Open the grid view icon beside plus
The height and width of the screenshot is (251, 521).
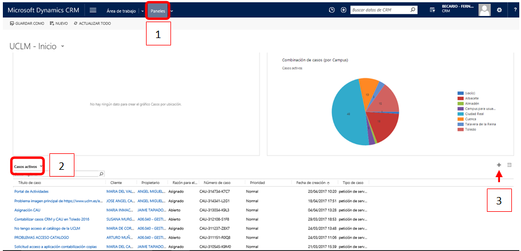coord(510,165)
